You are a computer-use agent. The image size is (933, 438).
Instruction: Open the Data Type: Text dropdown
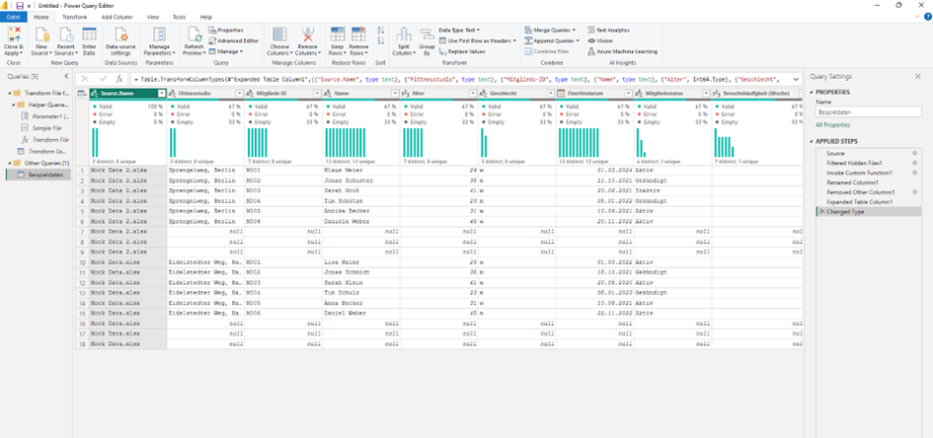459,30
